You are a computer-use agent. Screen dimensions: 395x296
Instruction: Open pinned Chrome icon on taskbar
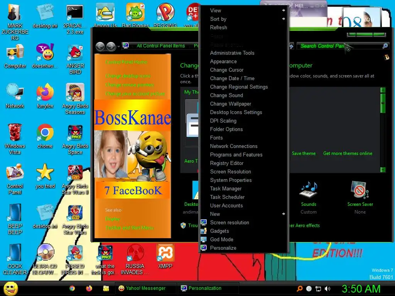(x=72, y=288)
